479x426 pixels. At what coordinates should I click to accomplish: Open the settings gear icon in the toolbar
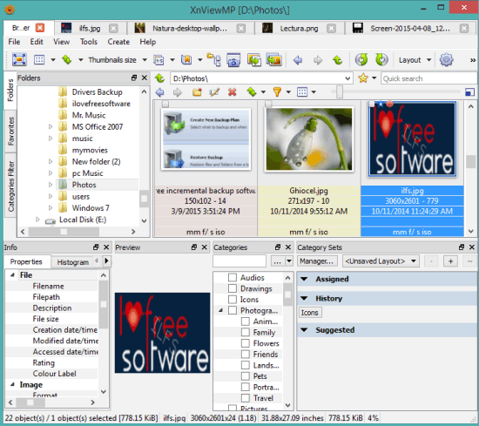point(446,59)
